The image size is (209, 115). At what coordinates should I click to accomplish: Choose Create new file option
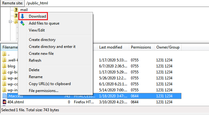[x=41, y=54]
